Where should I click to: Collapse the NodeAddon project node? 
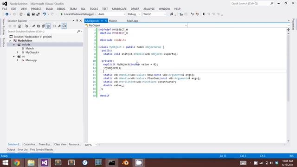tap(10, 41)
